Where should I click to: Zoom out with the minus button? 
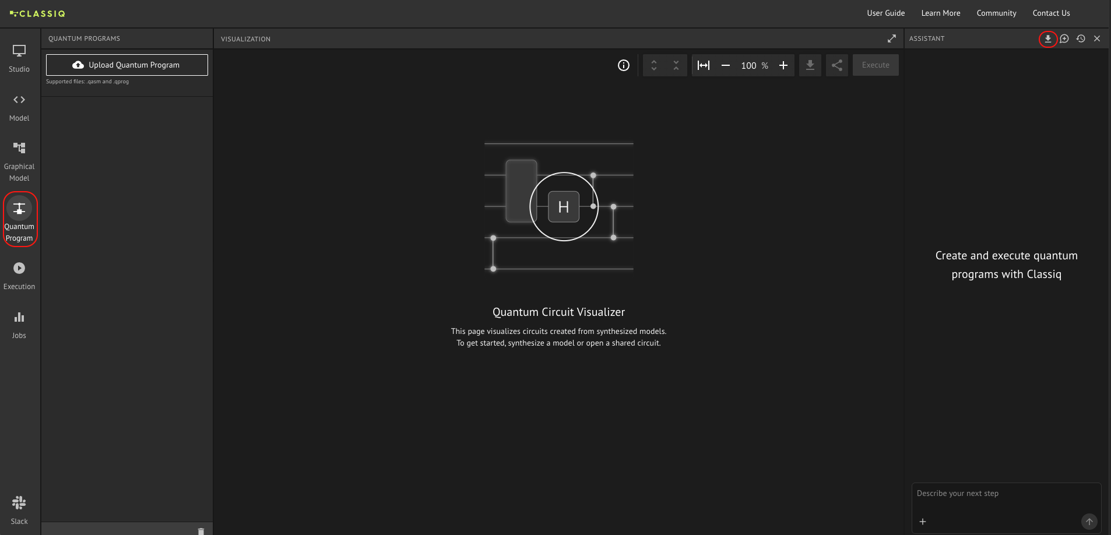726,65
